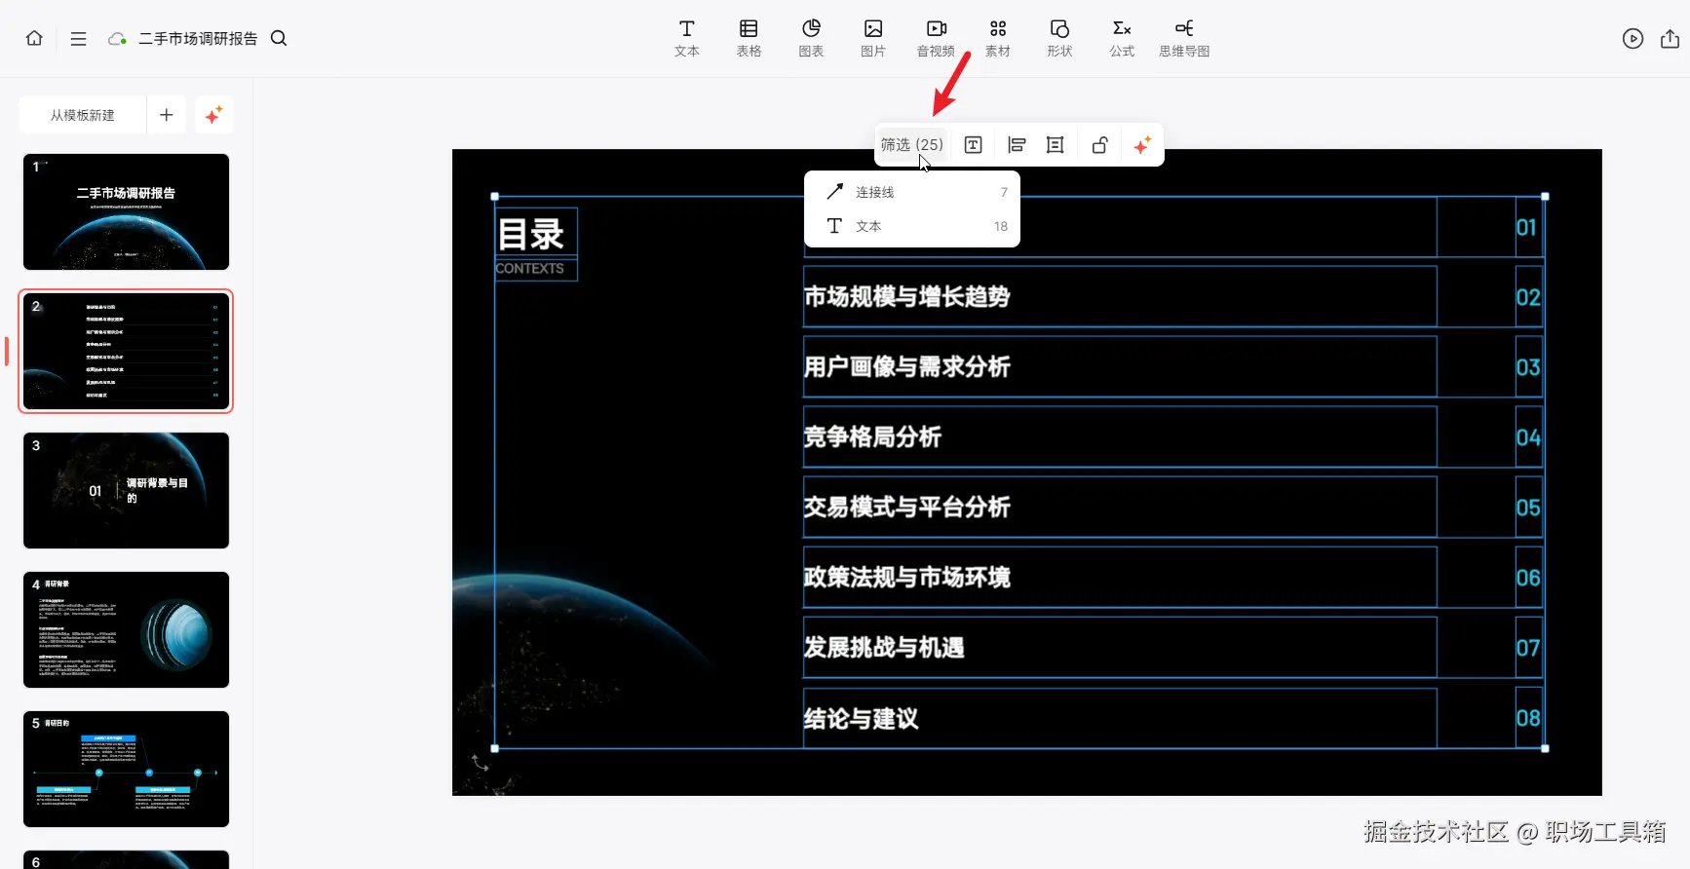Click the text format icon in floating toolbar
The width and height of the screenshot is (1690, 869).
click(x=973, y=145)
